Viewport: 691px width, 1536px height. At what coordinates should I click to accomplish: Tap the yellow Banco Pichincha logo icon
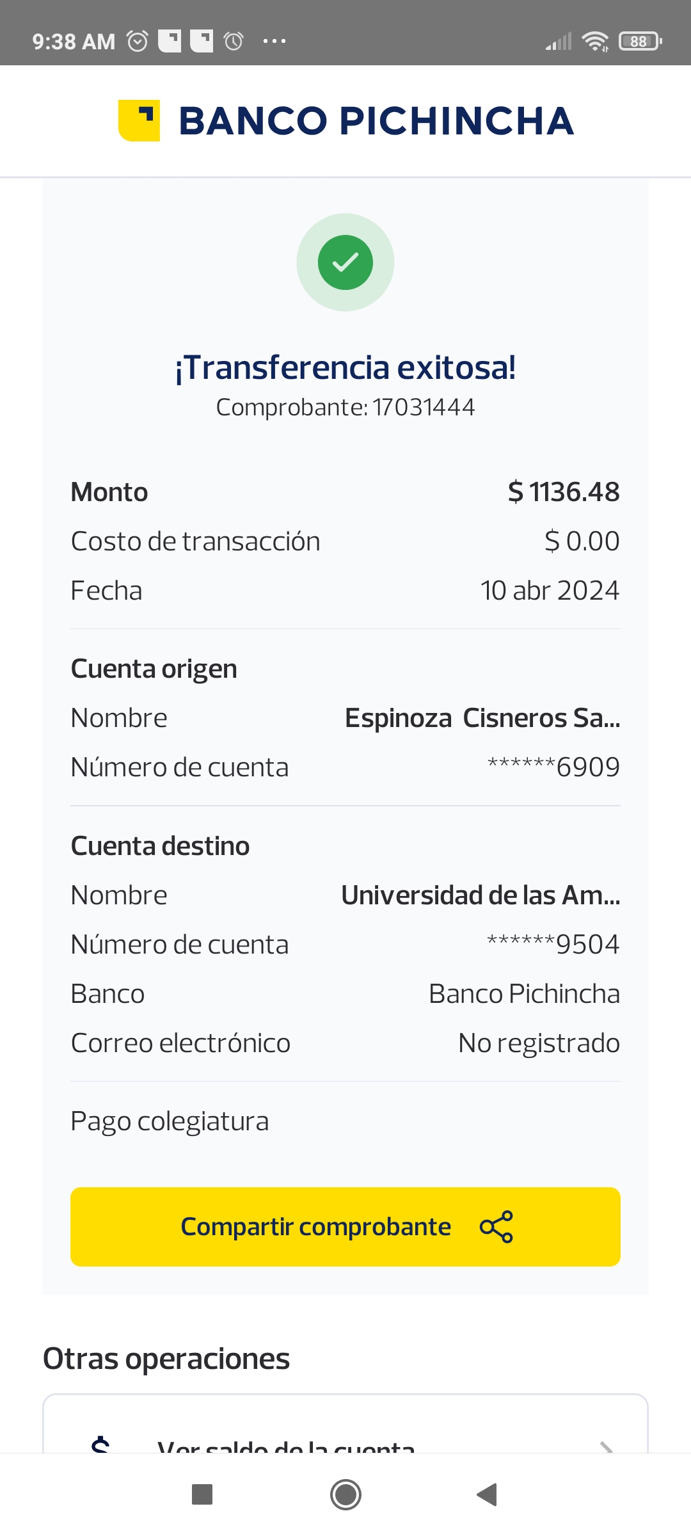click(139, 120)
